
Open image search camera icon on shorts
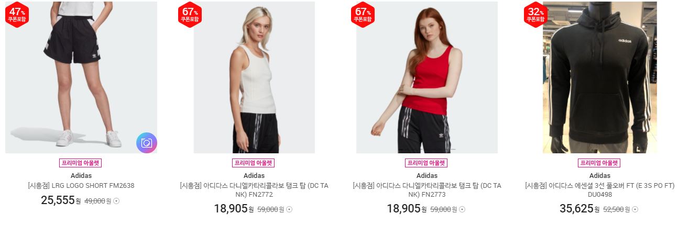pyautogui.click(x=147, y=143)
